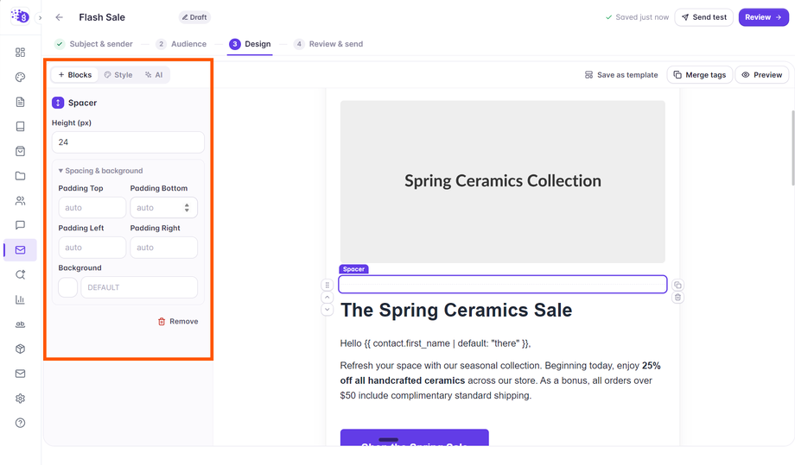Click the 'Refresh your space' paragraph

tap(502, 380)
